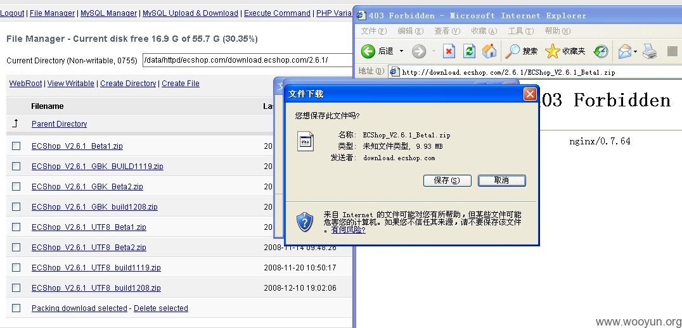Click the Logout link
682x328 pixels.
pos(12,13)
